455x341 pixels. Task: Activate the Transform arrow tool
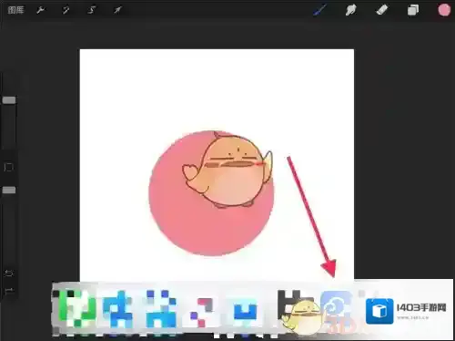(x=117, y=10)
